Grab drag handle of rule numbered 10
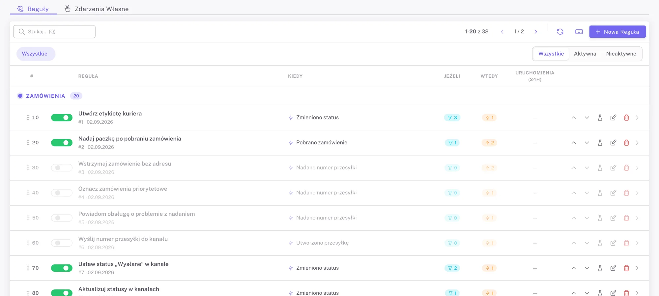This screenshot has width=659, height=296. [x=28, y=118]
